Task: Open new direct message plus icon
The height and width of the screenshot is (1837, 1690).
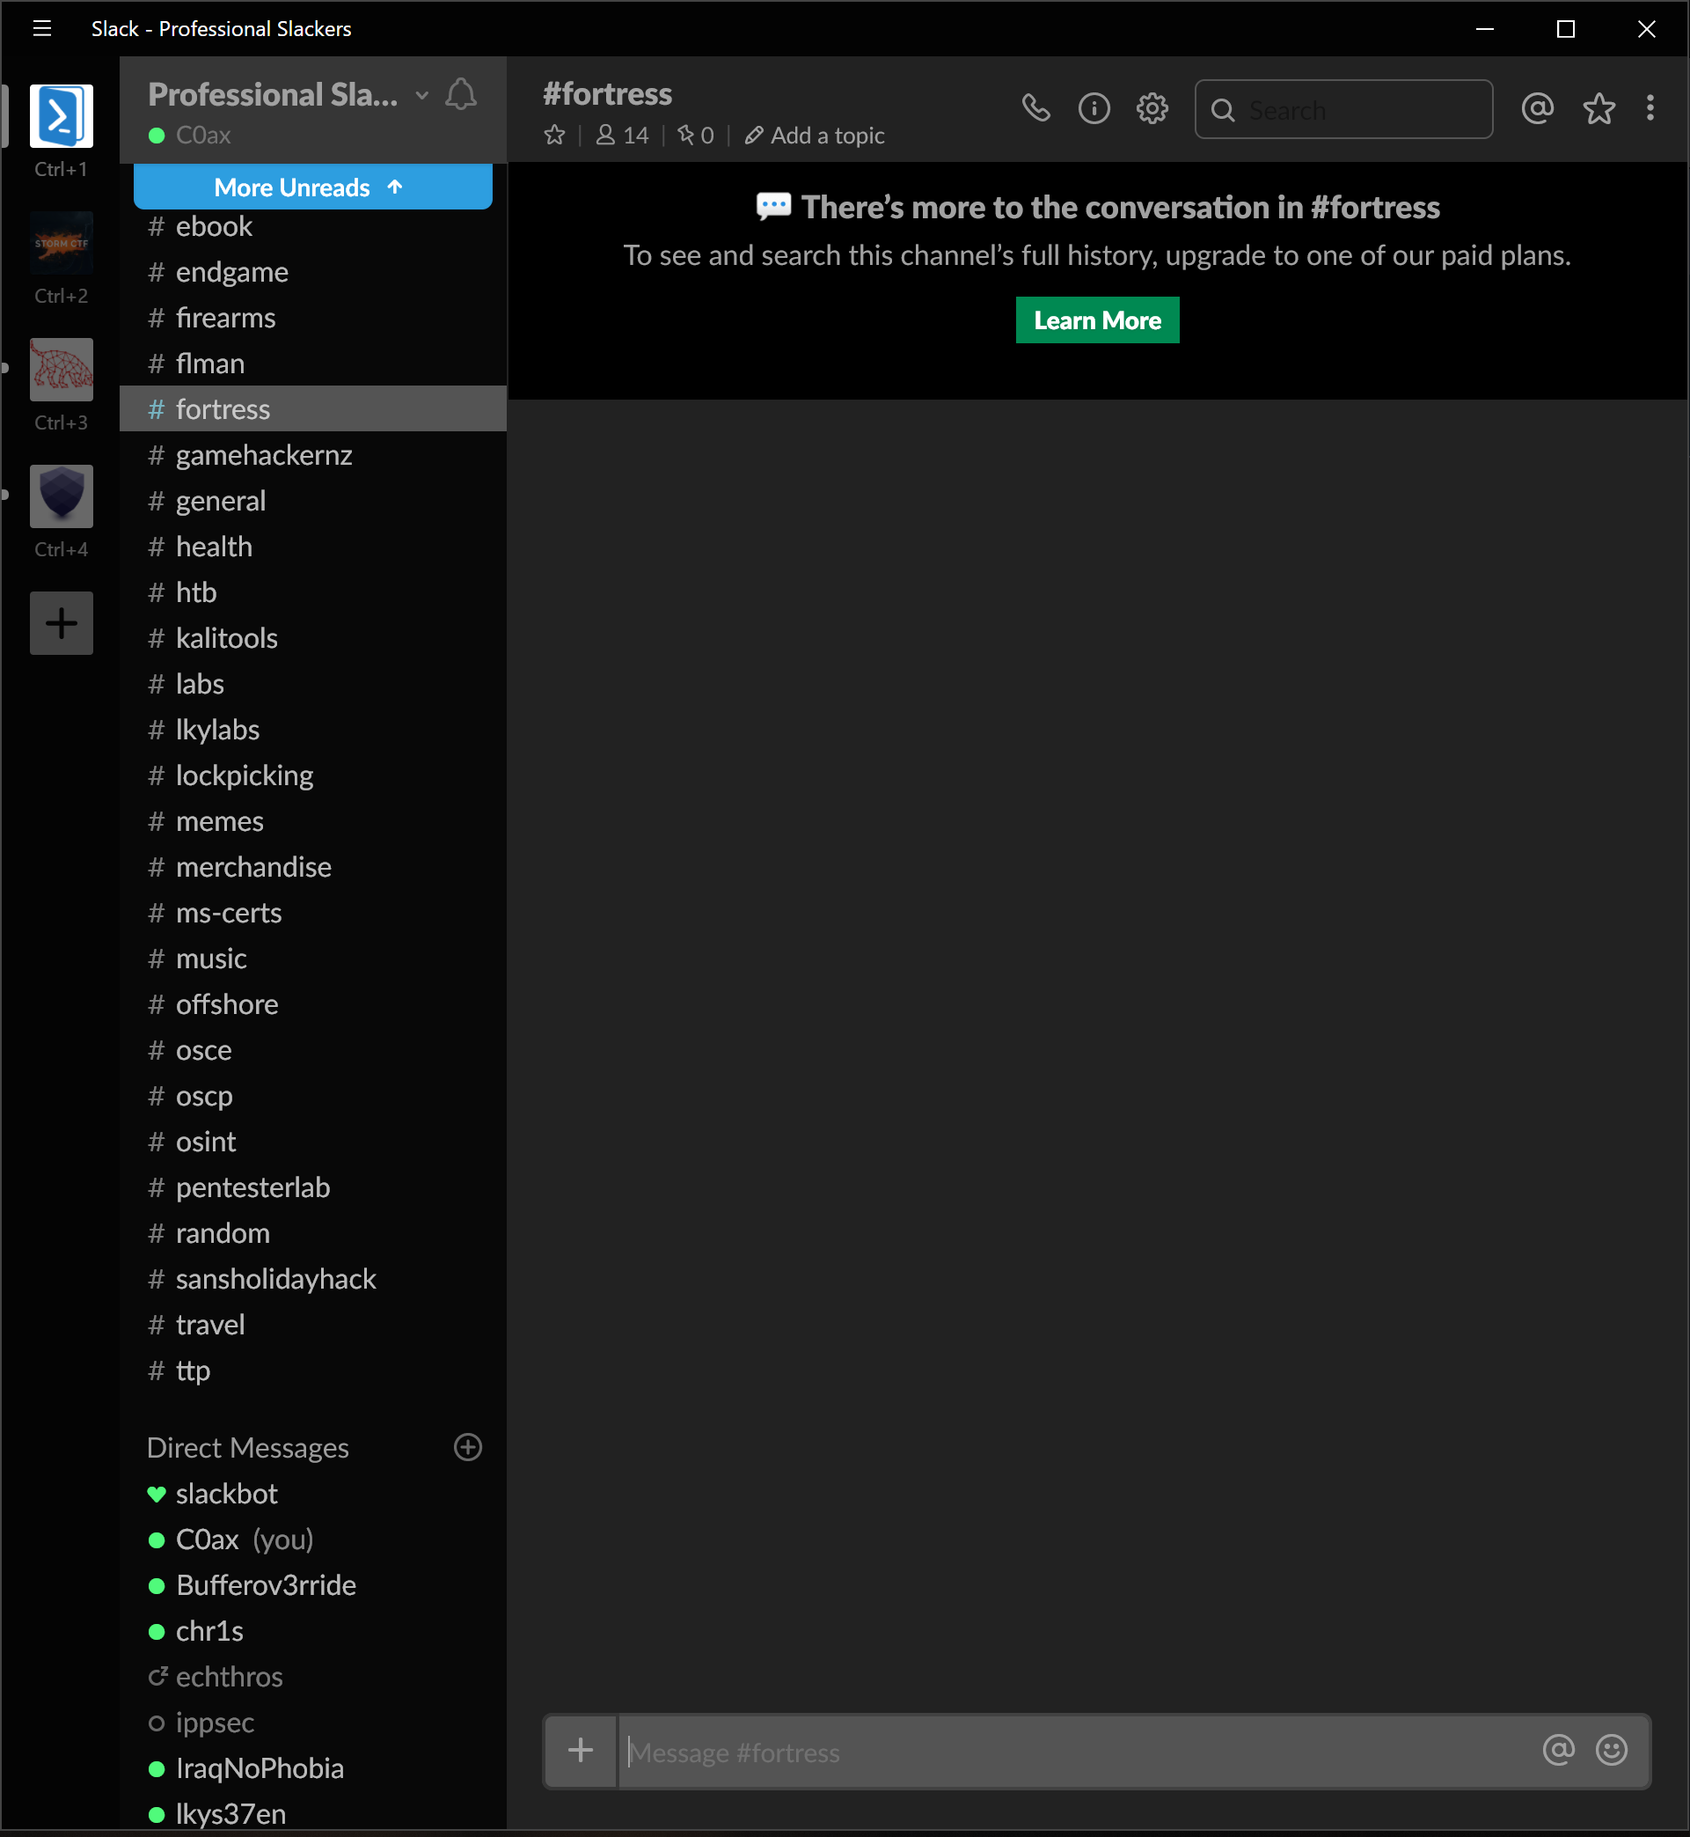Action: (468, 1447)
